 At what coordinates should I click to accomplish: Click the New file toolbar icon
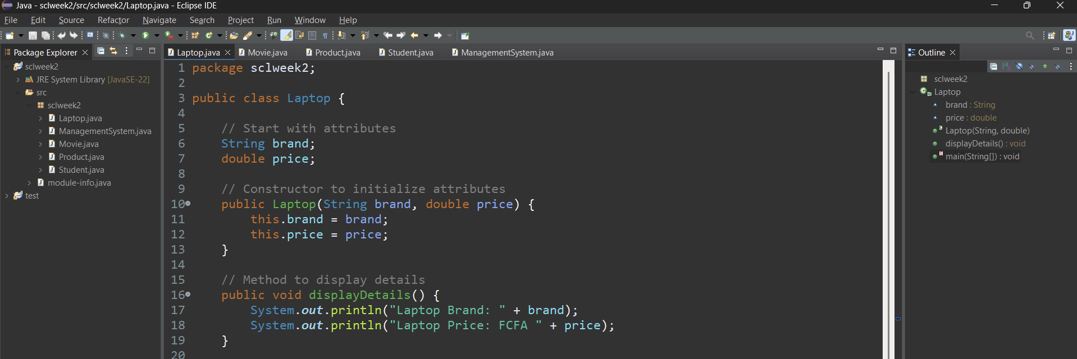pos(10,35)
